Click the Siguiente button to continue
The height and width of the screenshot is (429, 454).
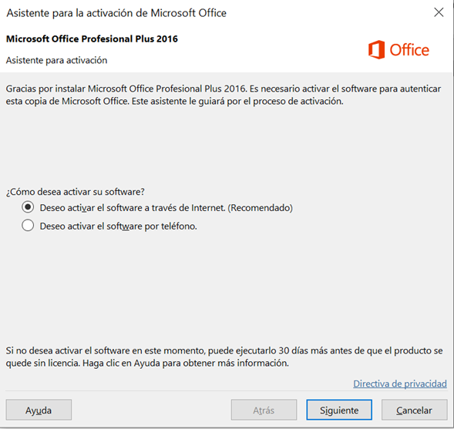(x=339, y=410)
